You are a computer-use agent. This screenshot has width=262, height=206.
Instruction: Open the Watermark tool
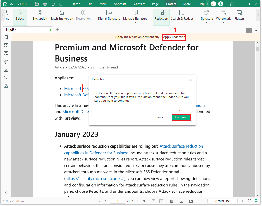[223, 15]
